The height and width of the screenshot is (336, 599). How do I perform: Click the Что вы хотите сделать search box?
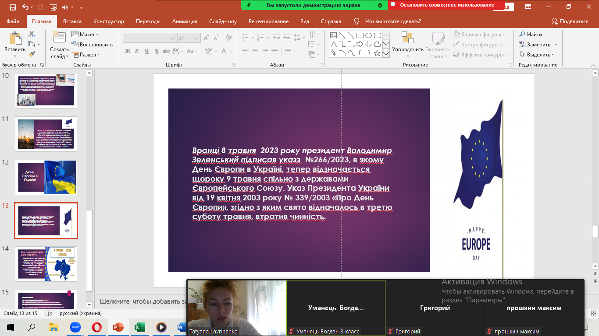(393, 21)
